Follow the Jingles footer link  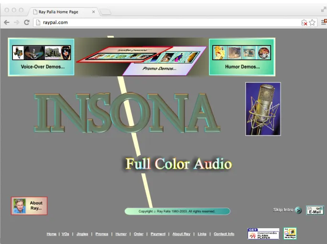tap(82, 234)
